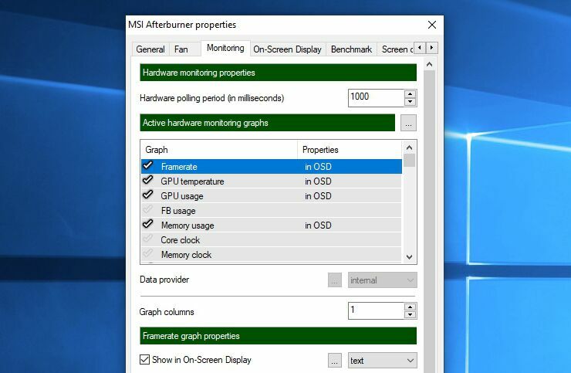This screenshot has height=373, width=571.
Task: Uncheck Show in On-Screen Display
Action: (x=144, y=360)
